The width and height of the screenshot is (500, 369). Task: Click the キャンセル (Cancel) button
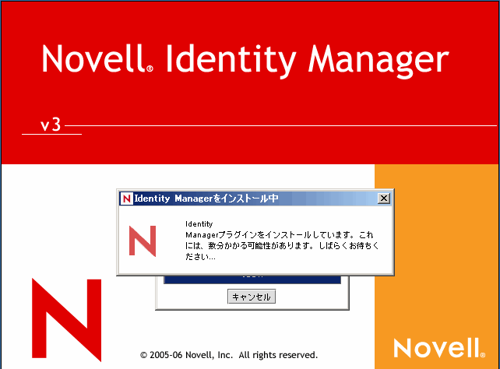pyautogui.click(x=252, y=297)
